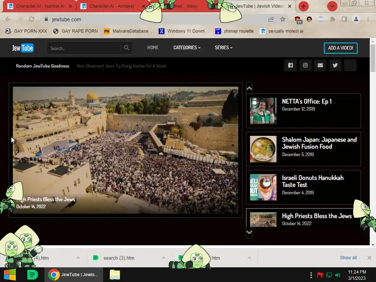The width and height of the screenshot is (376, 282).
Task: Open the Extensions puzzle-piece menu
Action: [332, 19]
